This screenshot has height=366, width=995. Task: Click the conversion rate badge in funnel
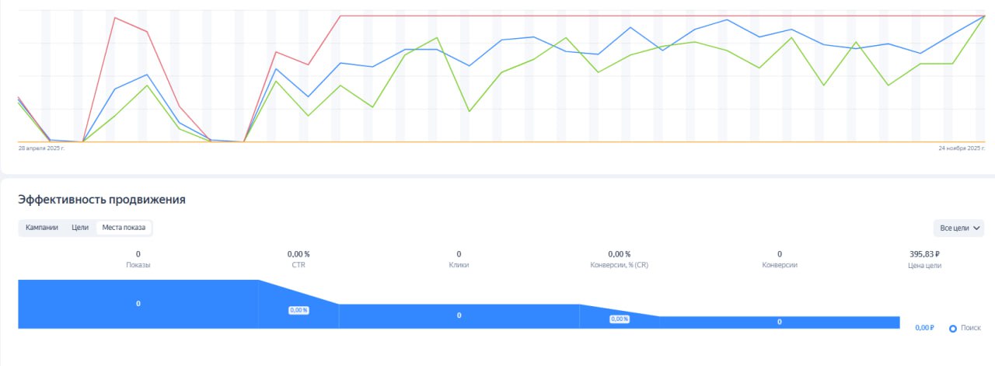click(620, 319)
